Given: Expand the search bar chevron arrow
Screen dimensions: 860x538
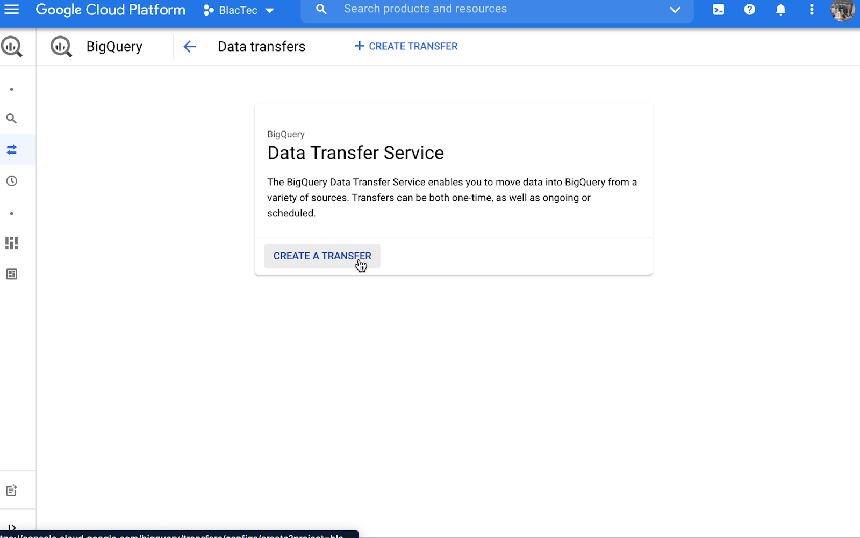Looking at the screenshot, I should point(675,10).
